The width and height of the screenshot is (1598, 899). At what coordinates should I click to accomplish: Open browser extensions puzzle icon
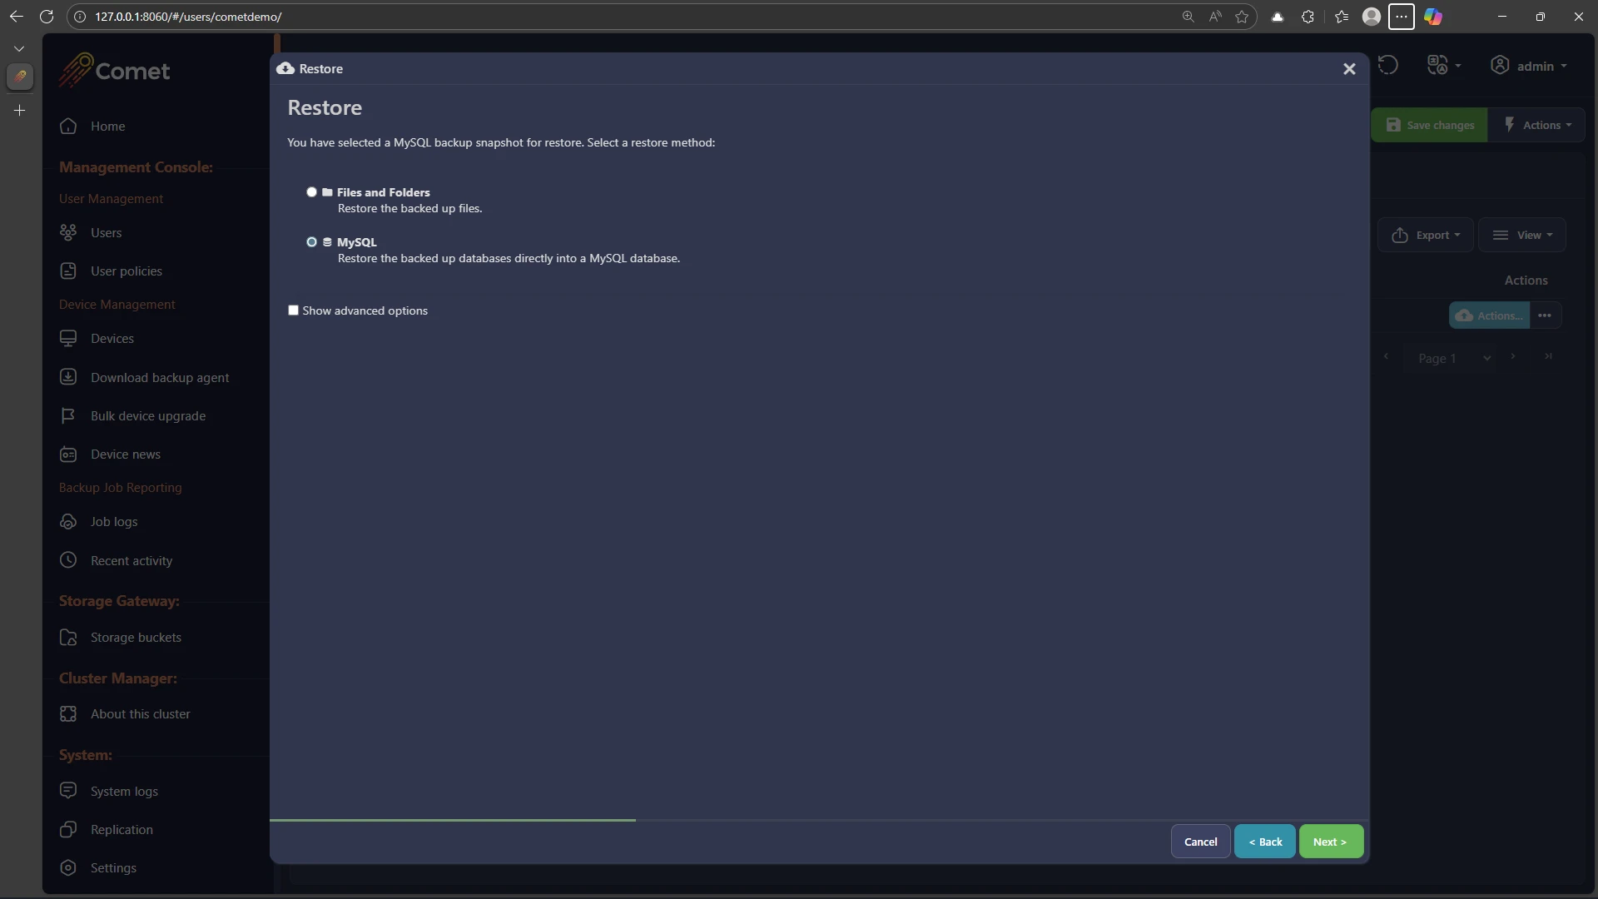tap(1308, 17)
